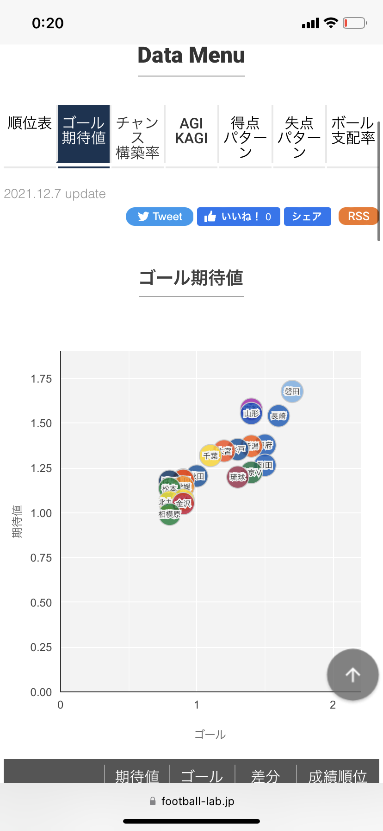Click the 琉球 chart marker

point(237,477)
